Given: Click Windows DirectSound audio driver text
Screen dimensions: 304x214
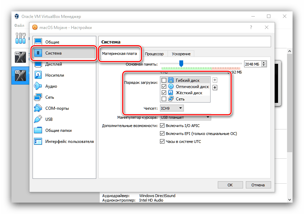Looking at the screenshot, I should (x=157, y=196).
